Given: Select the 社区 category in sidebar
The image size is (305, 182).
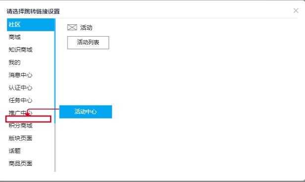Looking at the screenshot, I should tap(31, 25).
